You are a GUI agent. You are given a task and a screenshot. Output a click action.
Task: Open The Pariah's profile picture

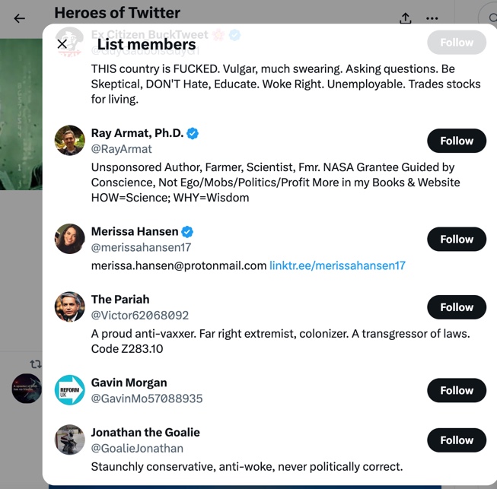point(70,307)
